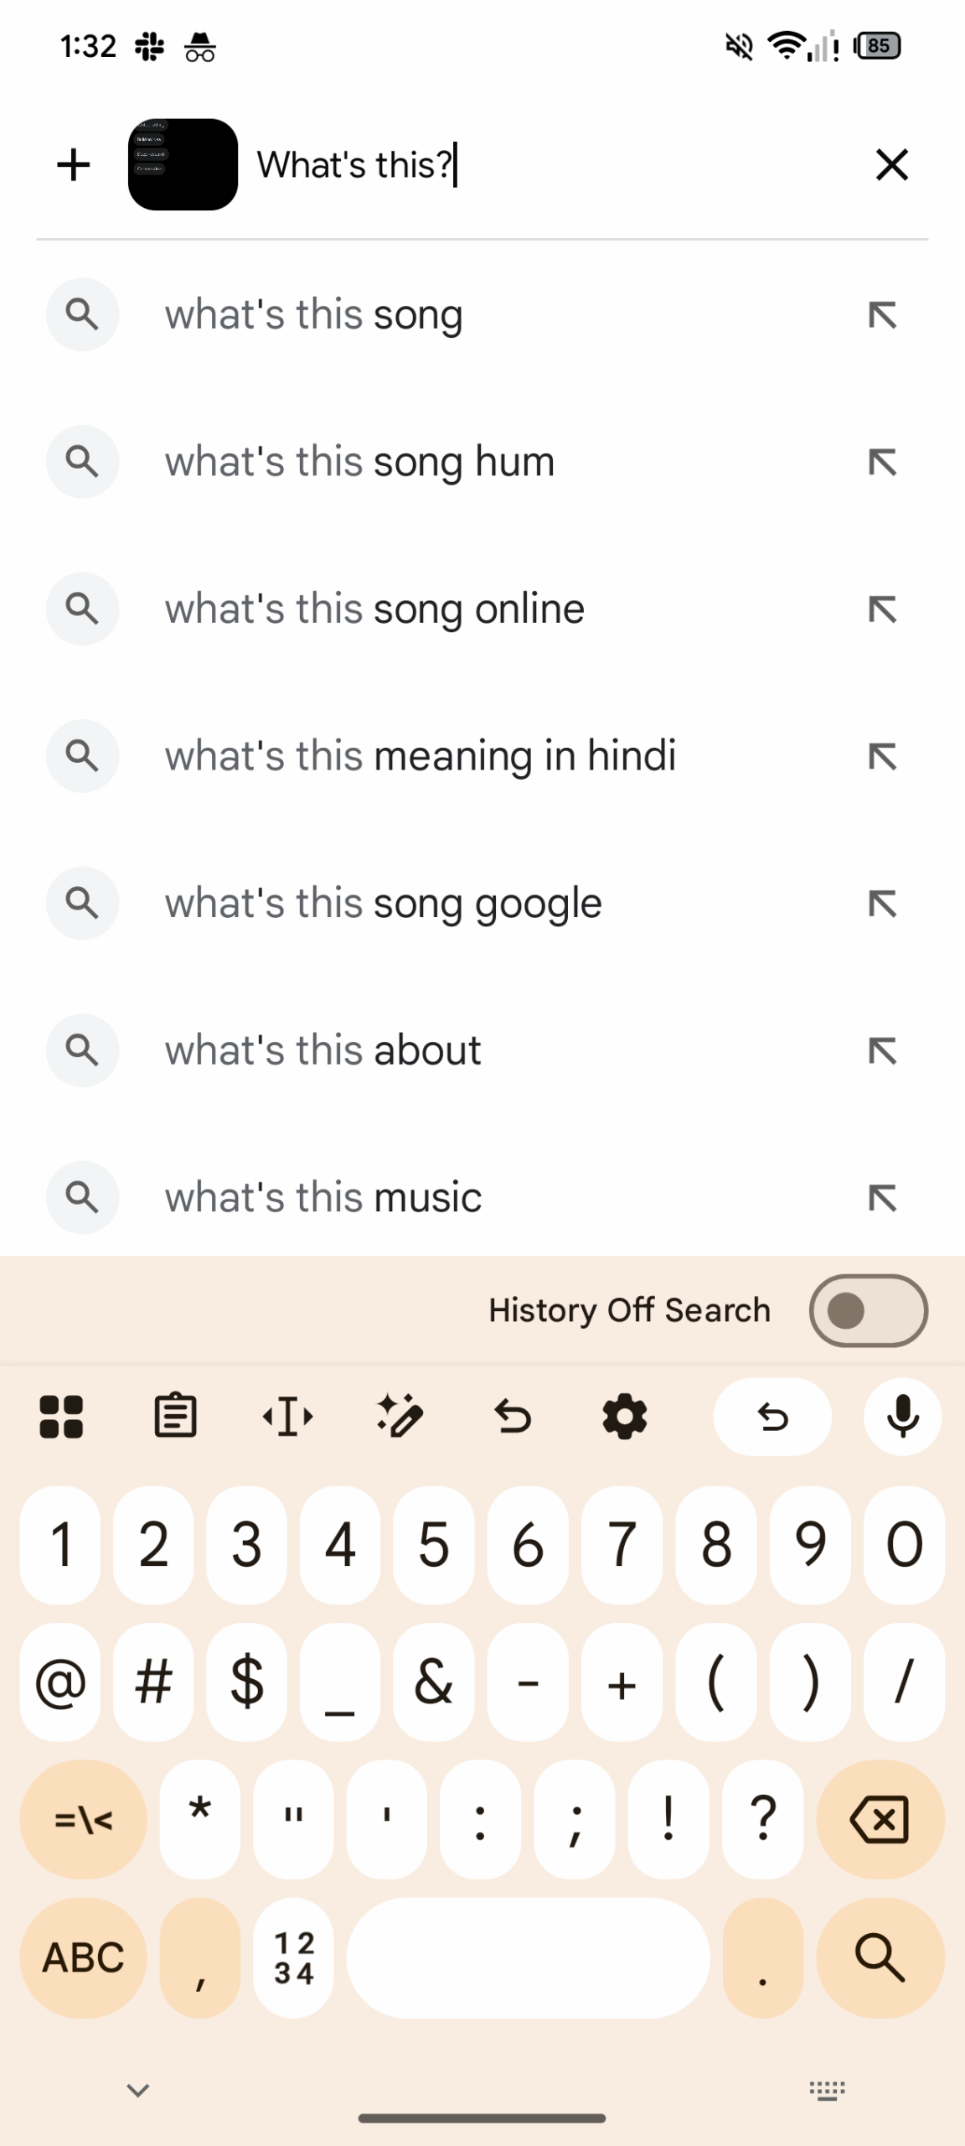965x2146 pixels.
Task: Insert "what's this about" suggestion using its arrow
Action: 882,1050
